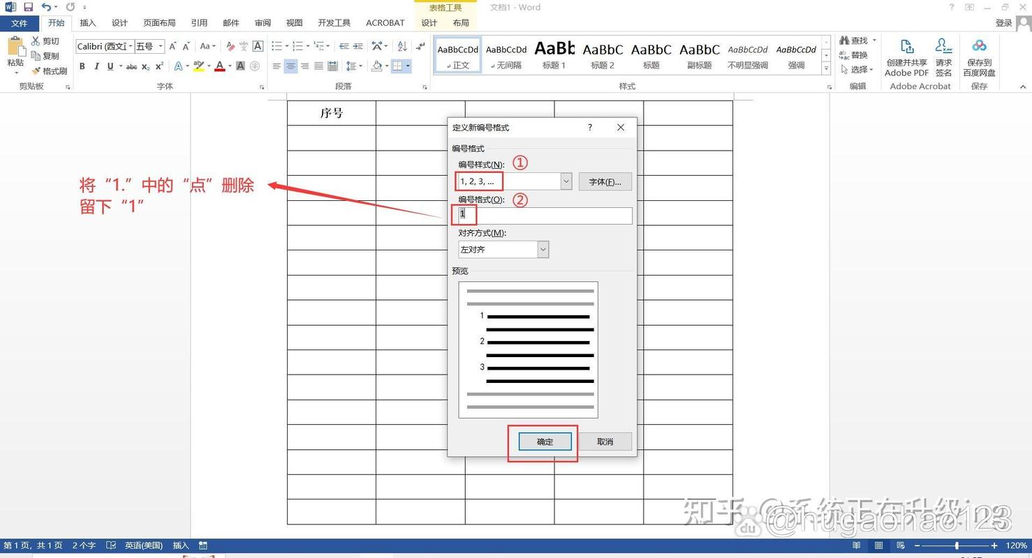Sort the table contents
1032x558 pixels.
point(402,46)
